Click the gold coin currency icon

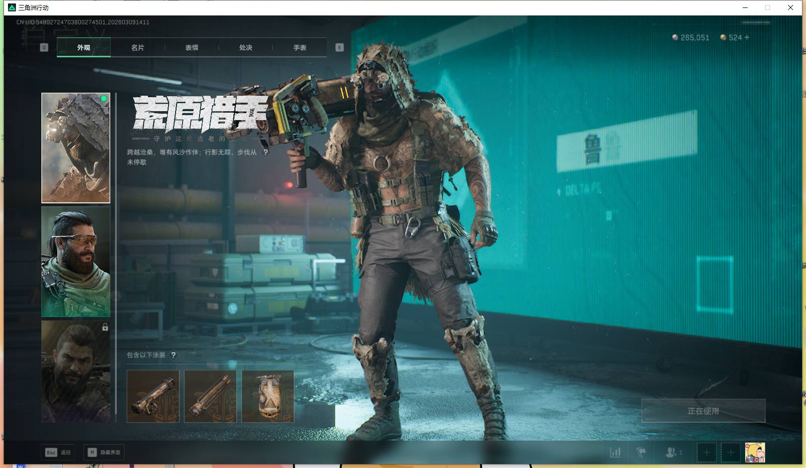(723, 37)
